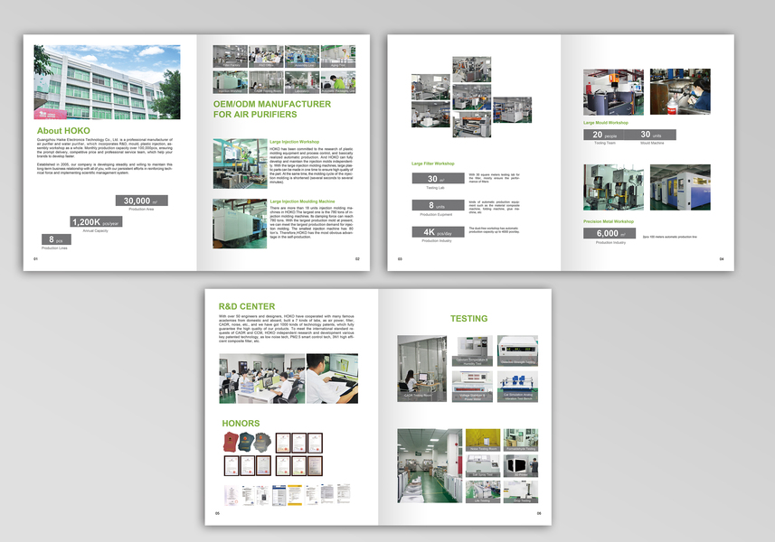Select the 'Laboratory' thumbnail
The height and width of the screenshot is (542, 775).
coord(302,82)
